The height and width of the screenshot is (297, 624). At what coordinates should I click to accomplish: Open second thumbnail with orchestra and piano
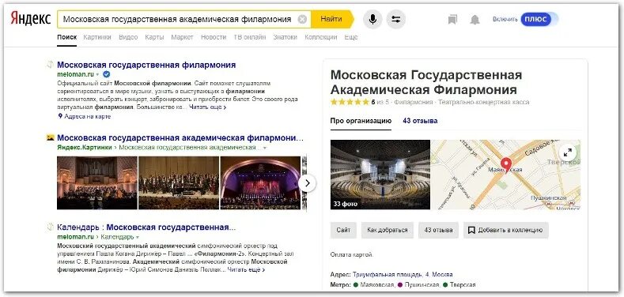click(x=179, y=182)
